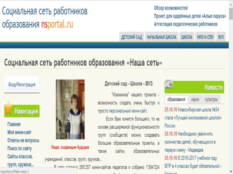Open news about ВПР в 4 классах
The height and width of the screenshot is (174, 233).
pos(193,165)
